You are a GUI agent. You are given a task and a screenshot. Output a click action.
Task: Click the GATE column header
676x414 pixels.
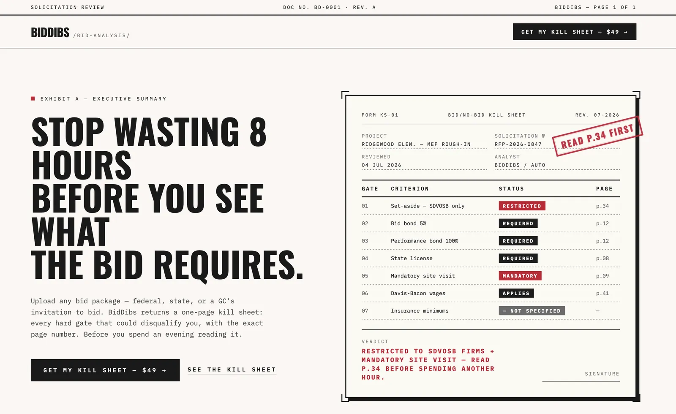[370, 189]
